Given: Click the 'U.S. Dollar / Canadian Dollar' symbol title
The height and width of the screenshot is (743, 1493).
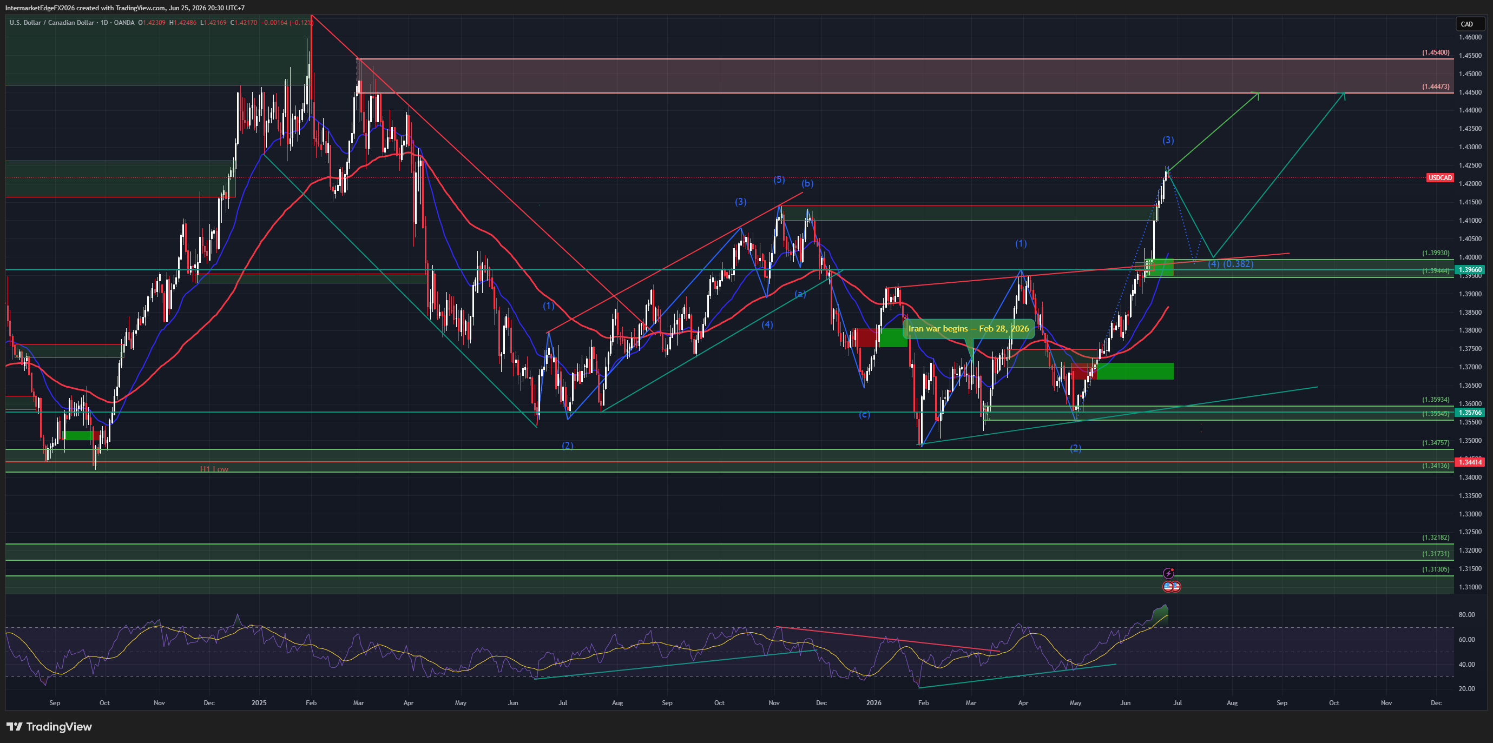Looking at the screenshot, I should pyautogui.click(x=51, y=23).
